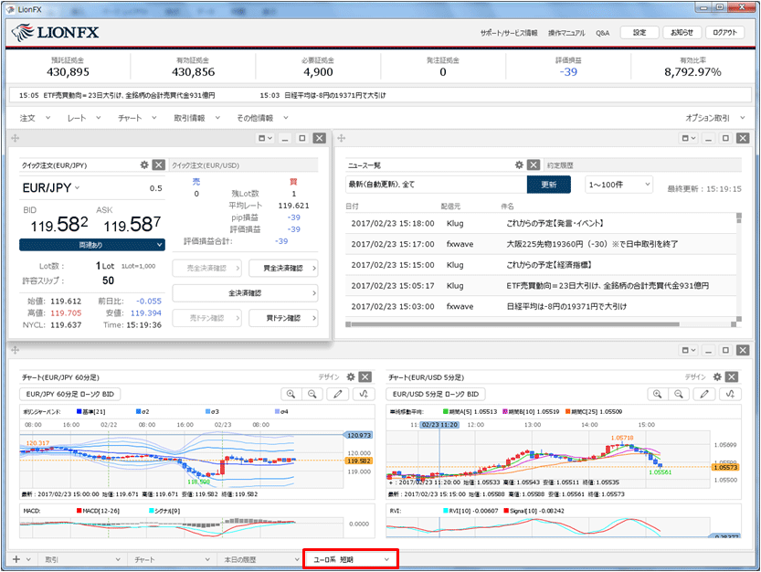The height and width of the screenshot is (572, 761).
Task: Open the indicator tool on EUR/USD chart
Action: pos(730,395)
